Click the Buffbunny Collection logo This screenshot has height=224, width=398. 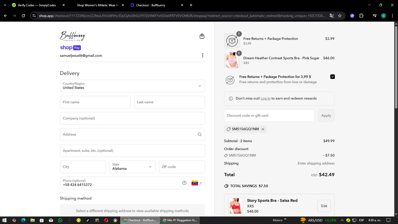pyautogui.click(x=72, y=36)
